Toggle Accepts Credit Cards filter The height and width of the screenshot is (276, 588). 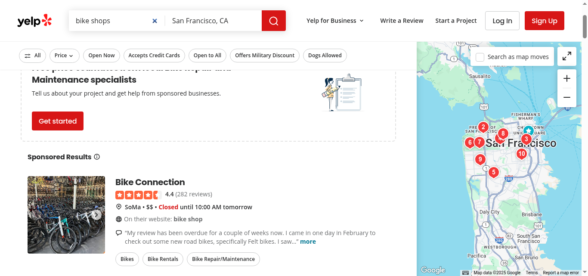tap(154, 56)
